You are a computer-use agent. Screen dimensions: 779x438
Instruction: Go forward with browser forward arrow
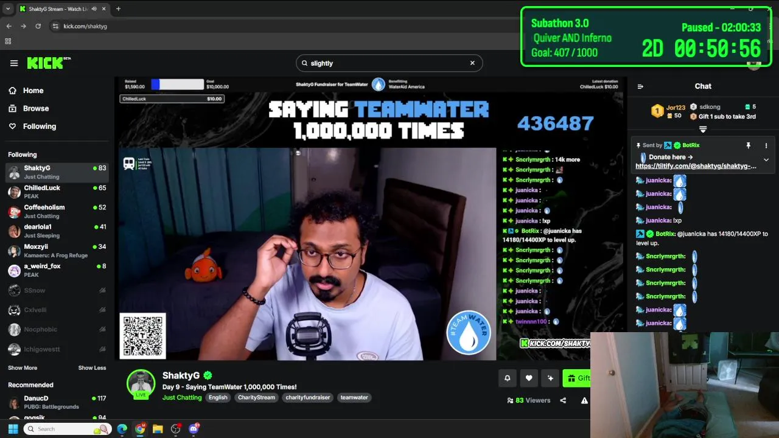(x=23, y=26)
